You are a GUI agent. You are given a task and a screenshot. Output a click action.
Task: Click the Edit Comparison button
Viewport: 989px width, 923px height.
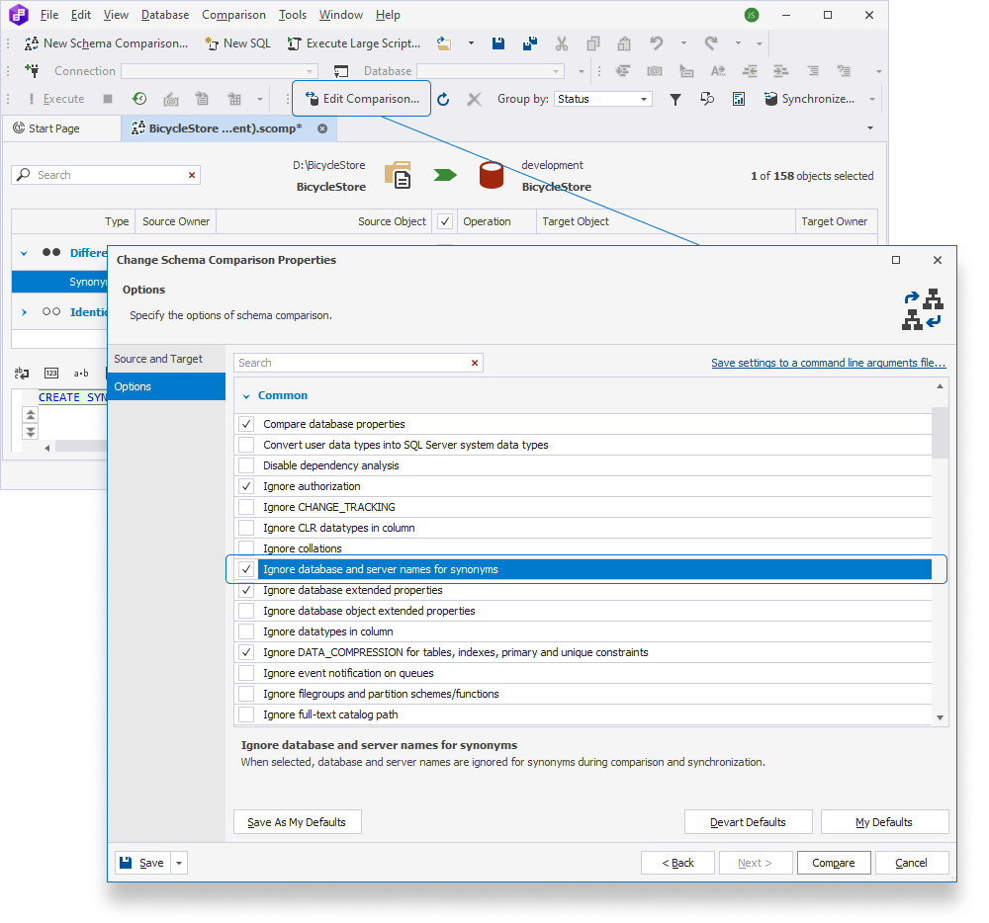361,99
